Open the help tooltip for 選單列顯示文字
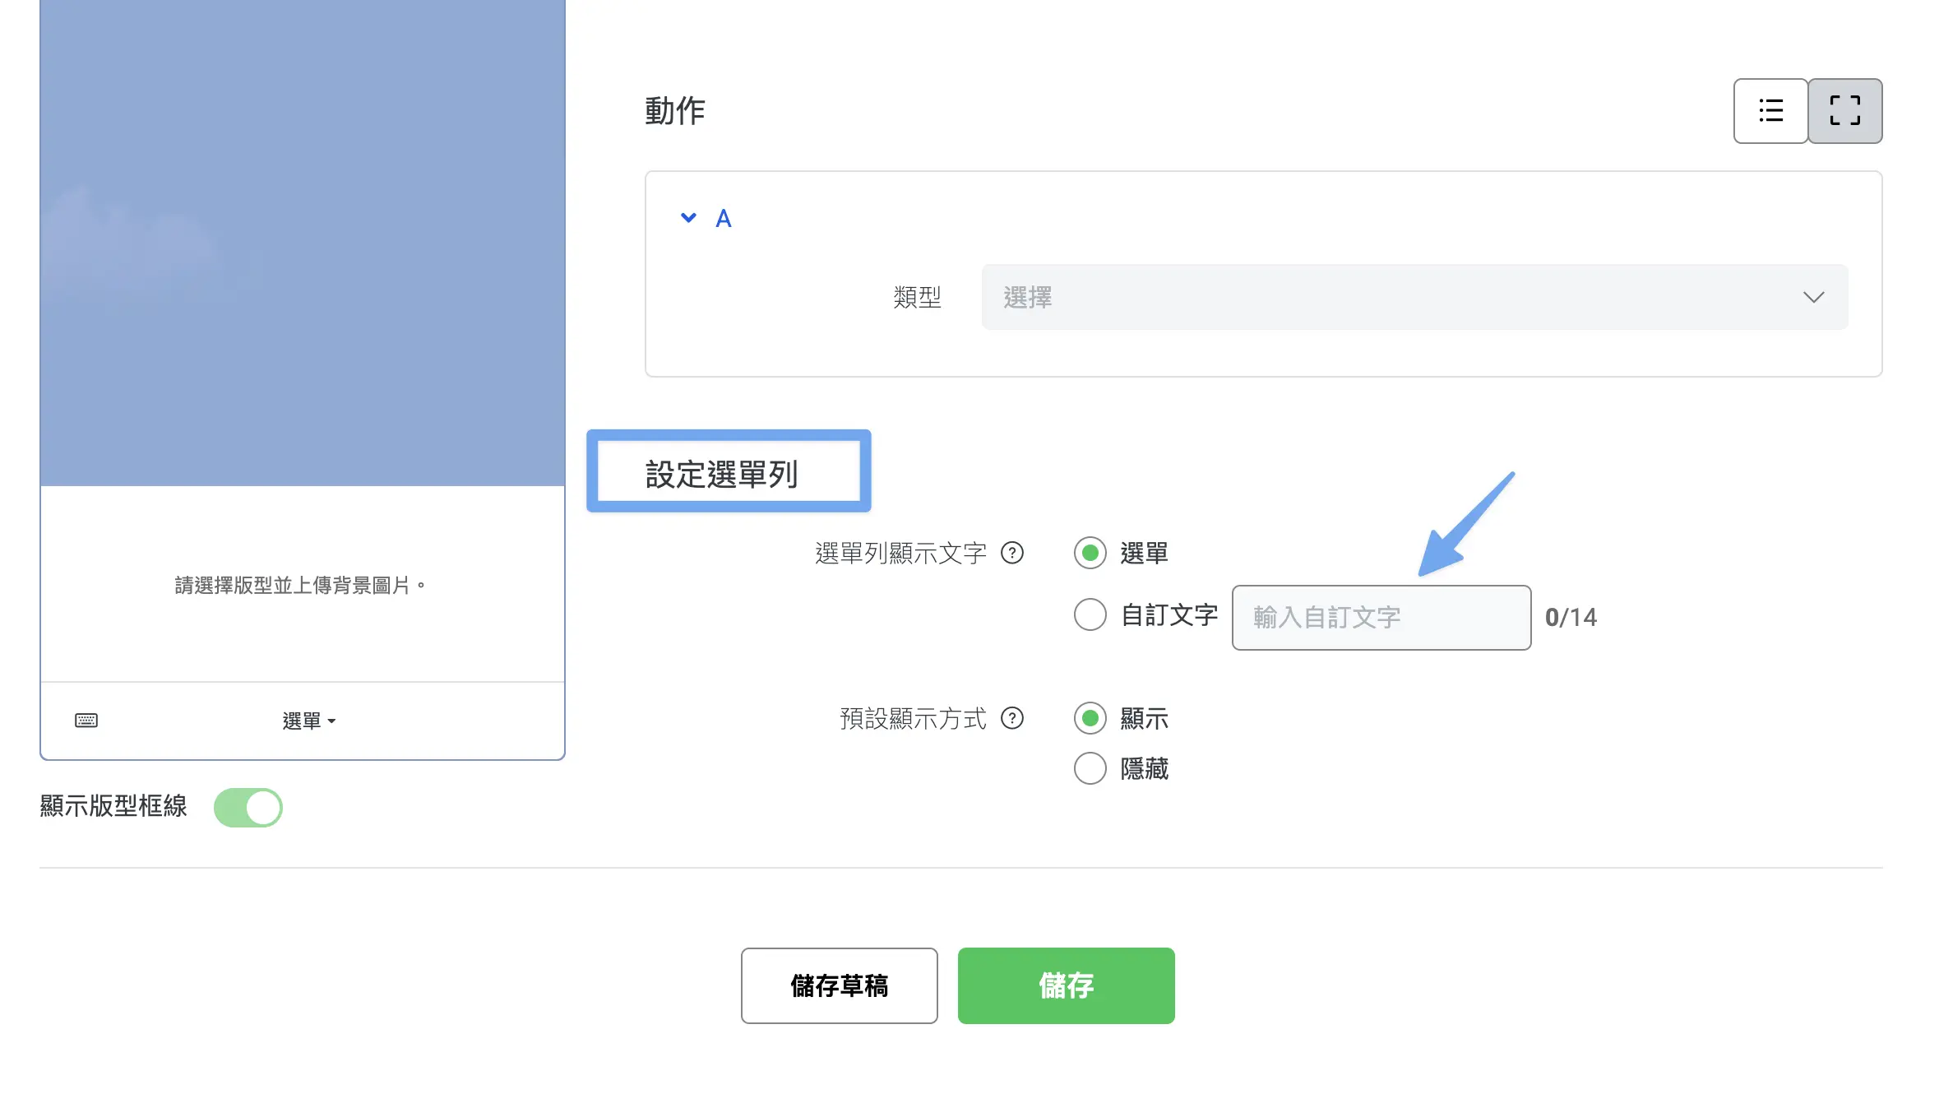Image resolution: width=1939 pixels, height=1094 pixels. coord(1012,553)
